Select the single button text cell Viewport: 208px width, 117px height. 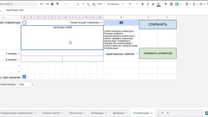62,53
